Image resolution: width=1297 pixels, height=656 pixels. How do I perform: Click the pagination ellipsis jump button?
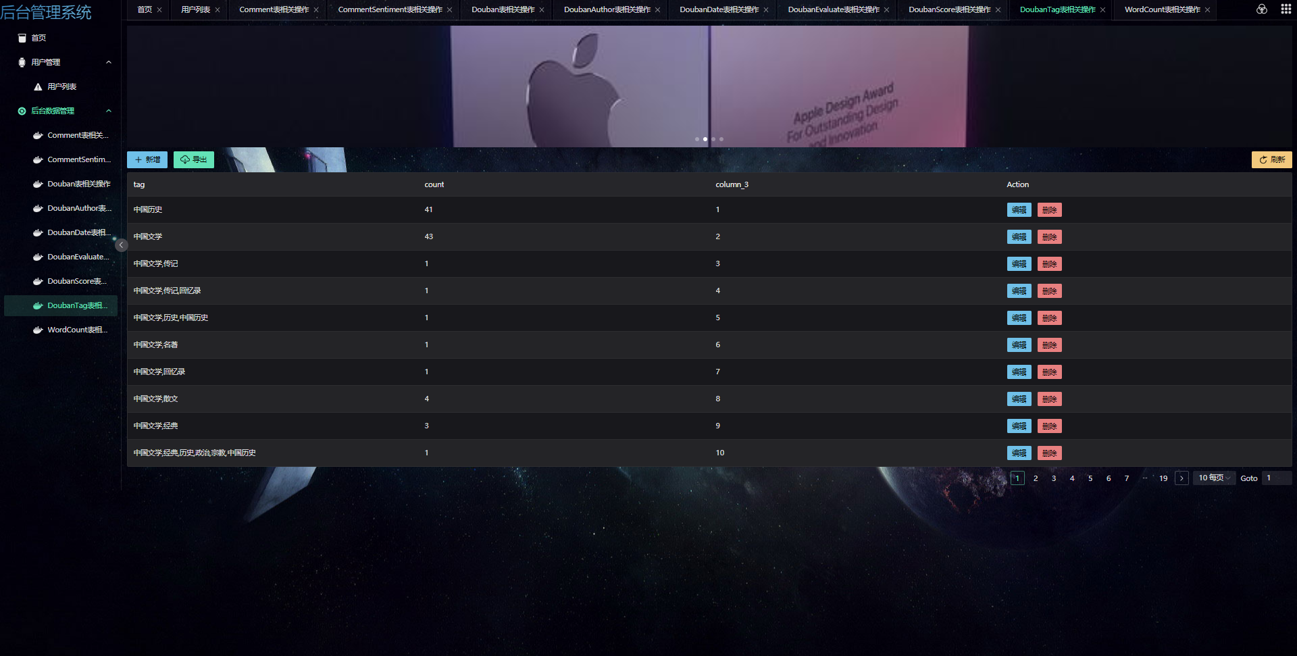1145,478
